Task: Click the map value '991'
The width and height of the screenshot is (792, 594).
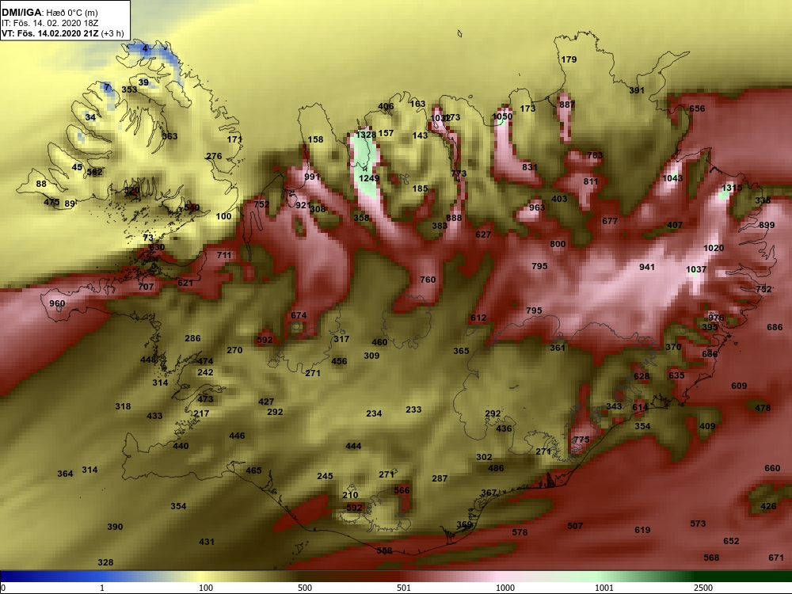Action: (312, 177)
